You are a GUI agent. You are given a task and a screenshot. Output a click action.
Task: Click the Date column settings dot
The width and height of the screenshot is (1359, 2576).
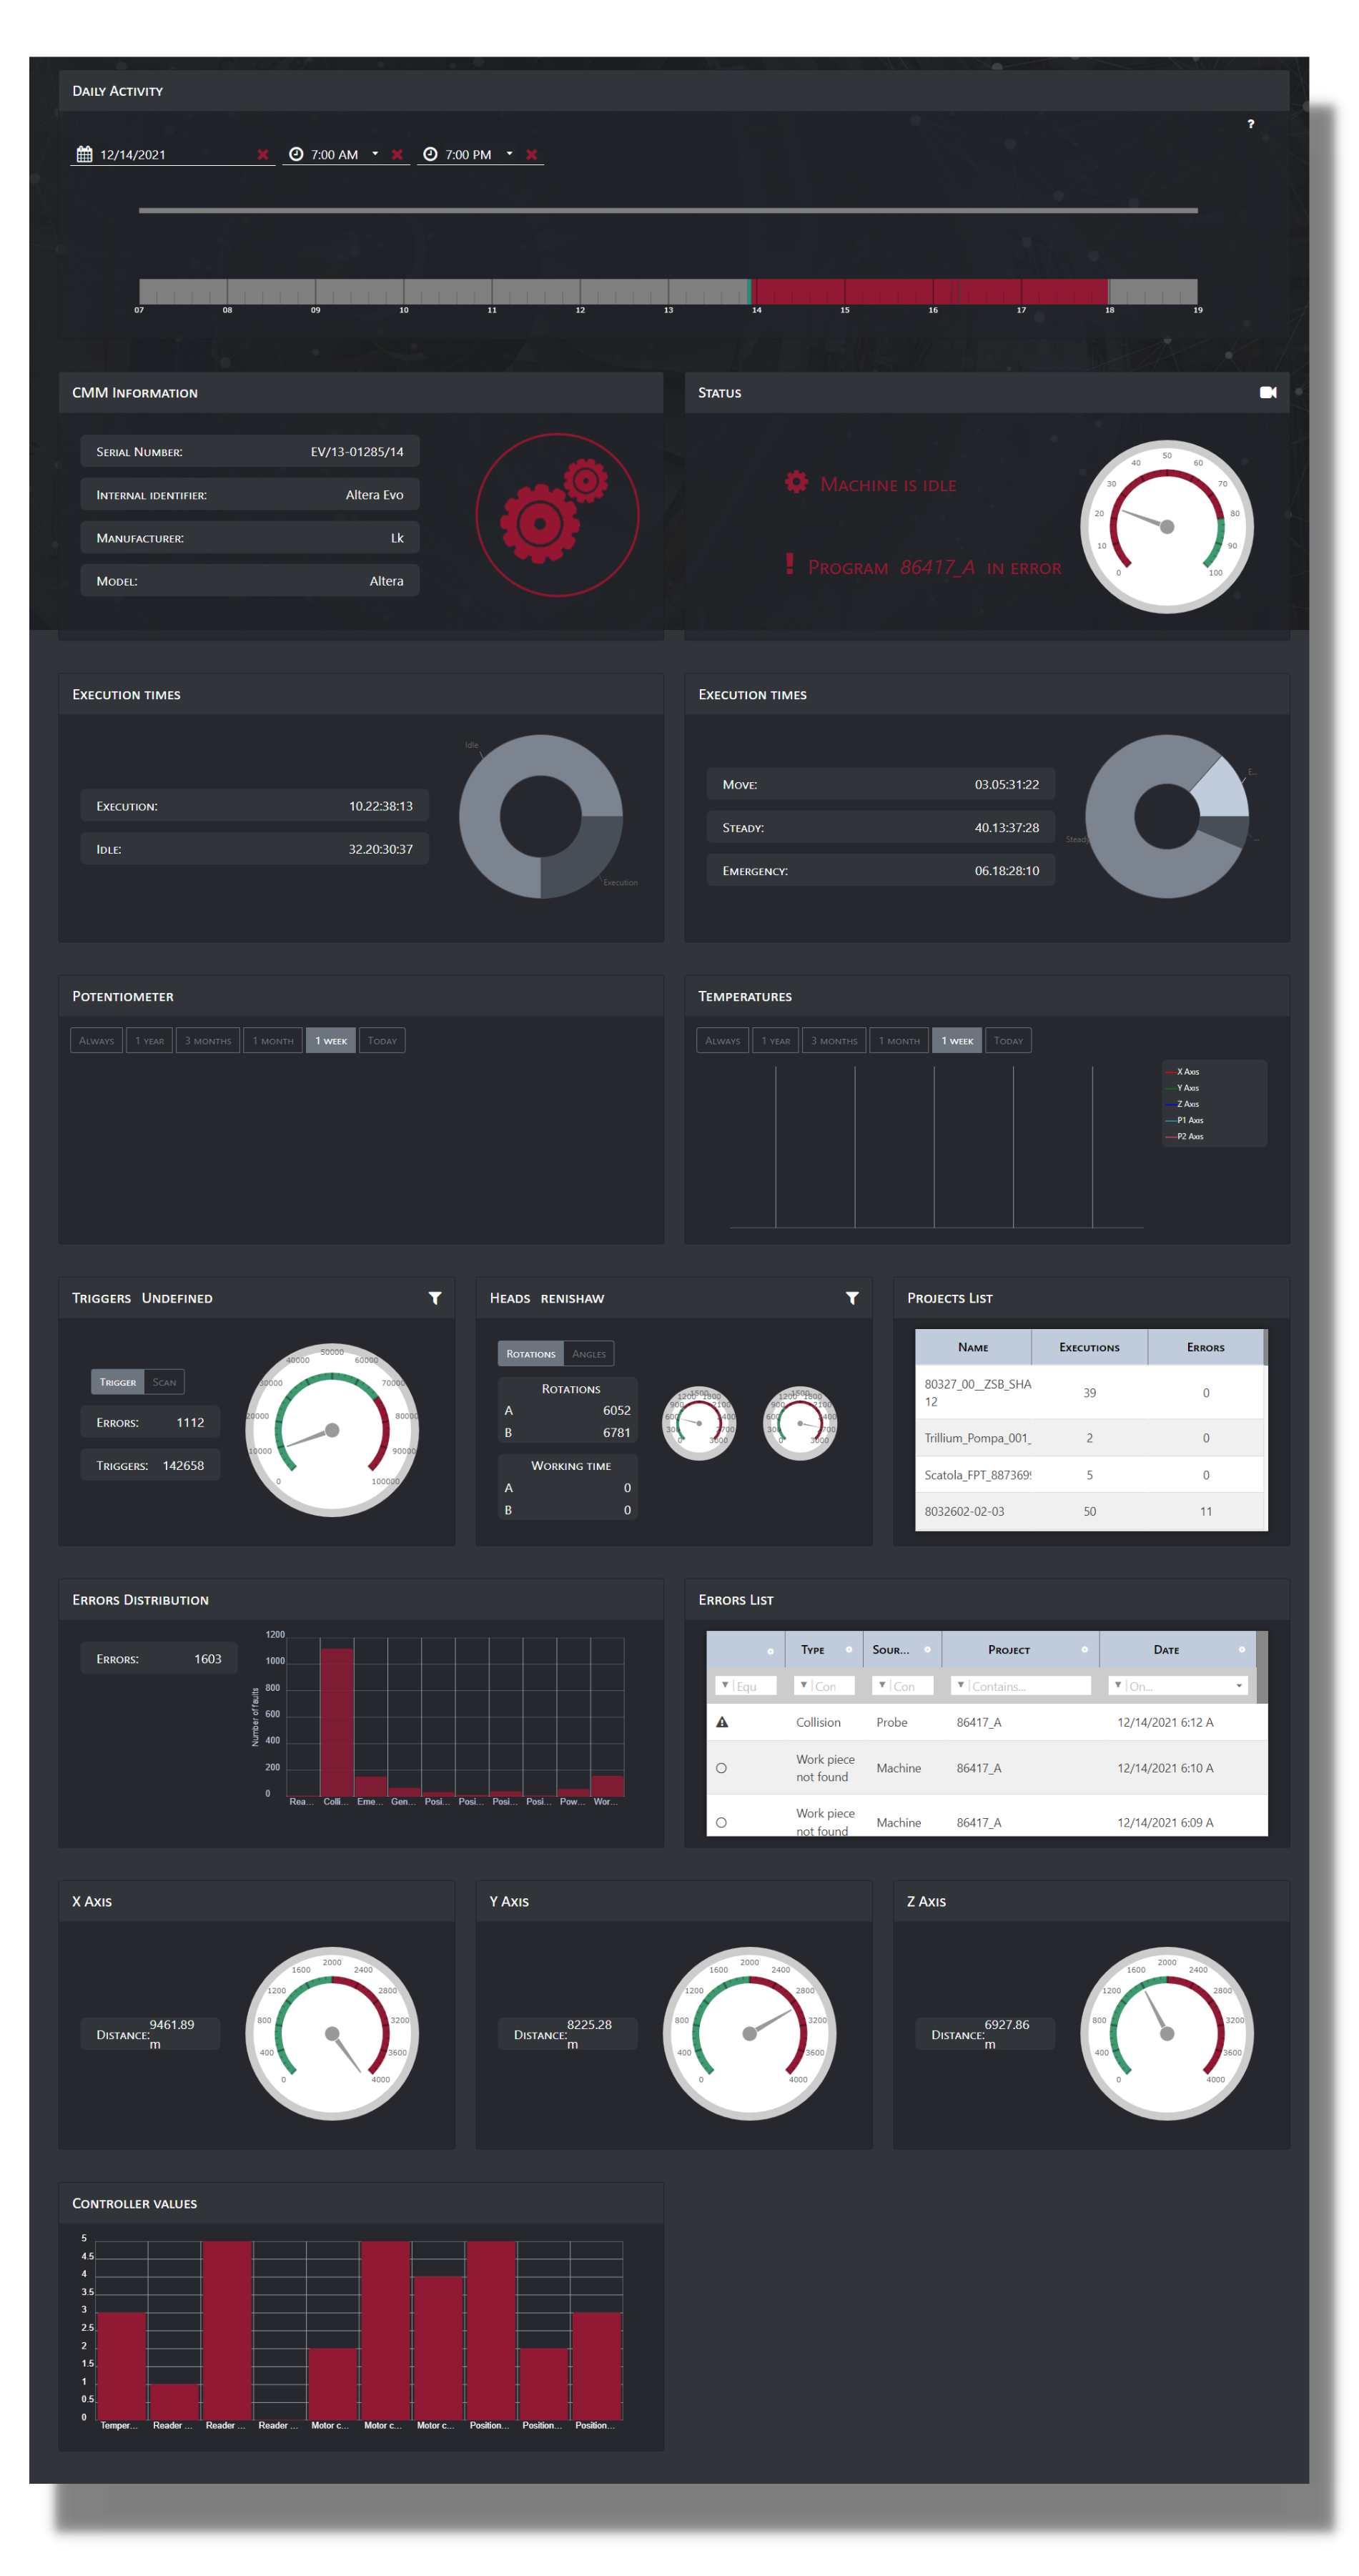(1242, 1649)
